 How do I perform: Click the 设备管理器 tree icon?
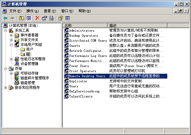coord(17,64)
